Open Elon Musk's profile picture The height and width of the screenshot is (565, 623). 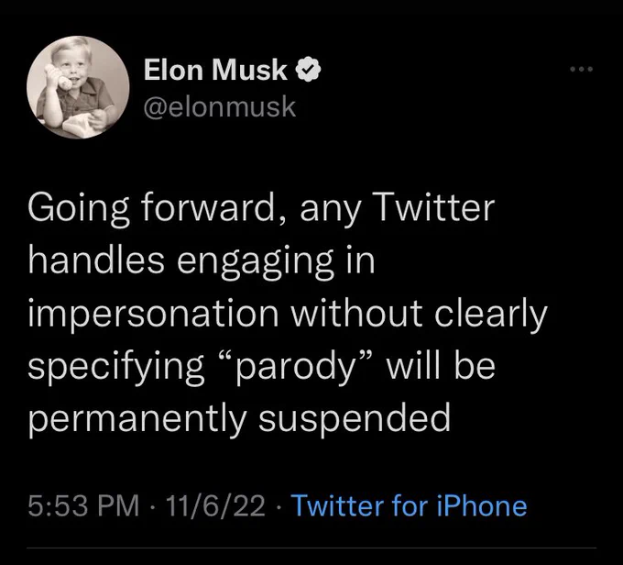(x=78, y=87)
